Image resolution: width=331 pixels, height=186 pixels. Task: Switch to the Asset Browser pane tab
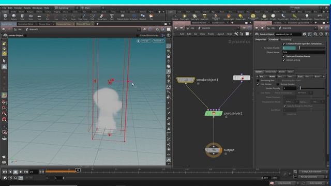[218, 23]
